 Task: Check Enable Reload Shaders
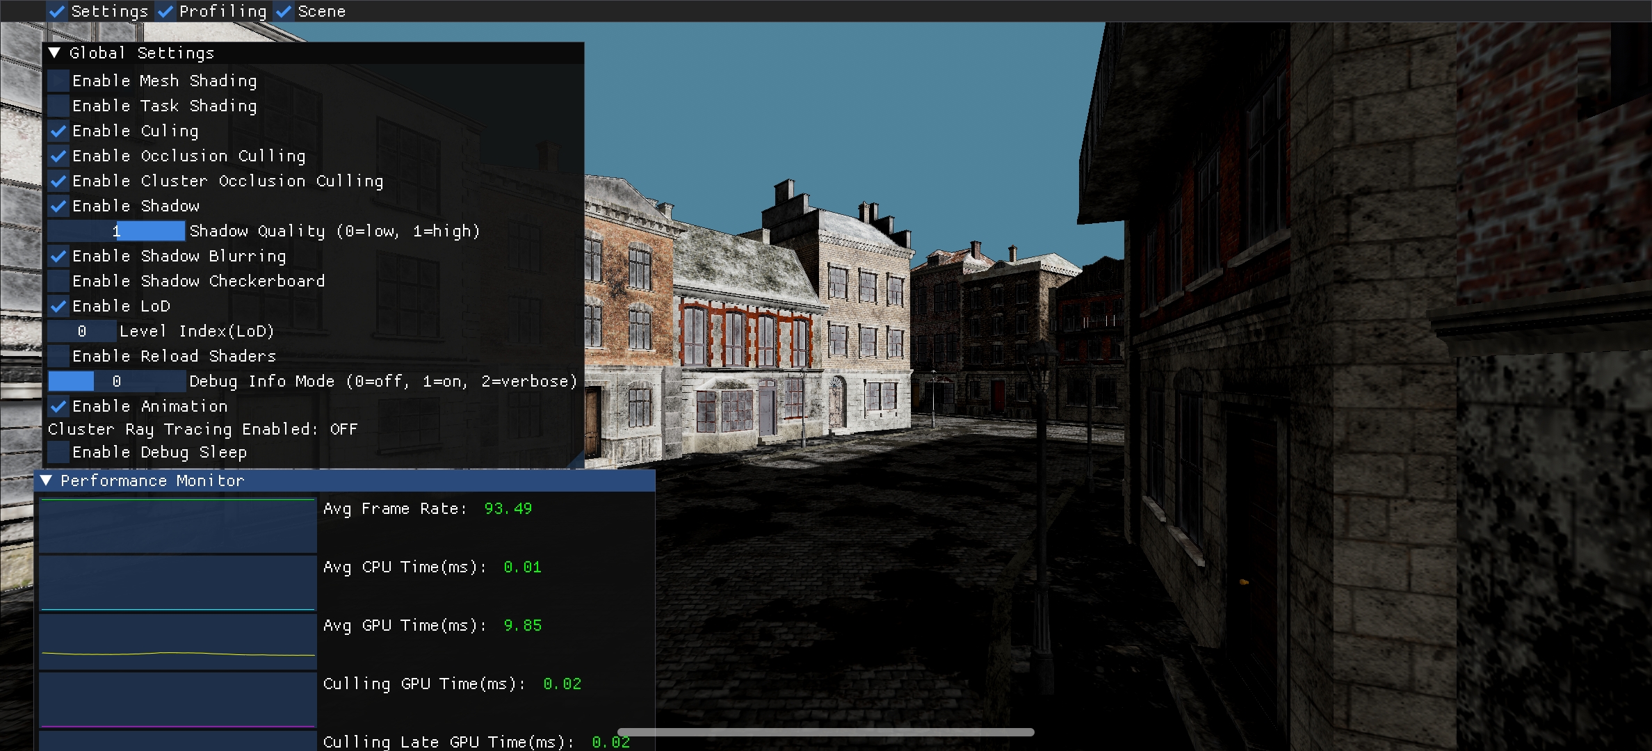click(58, 356)
